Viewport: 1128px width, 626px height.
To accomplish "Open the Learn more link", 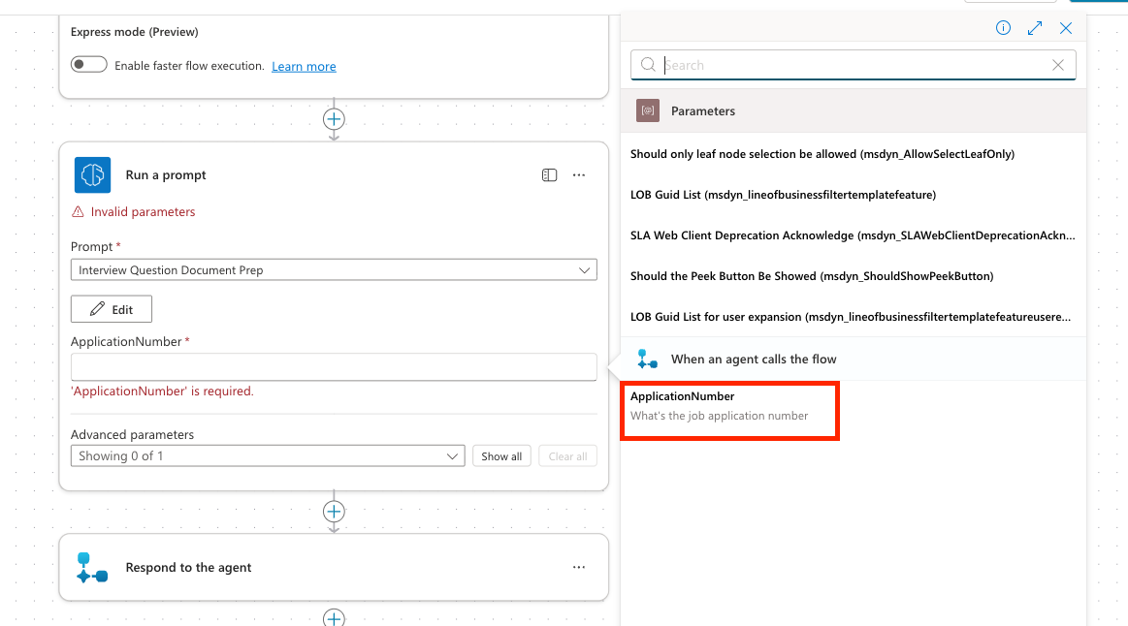I will click(304, 67).
